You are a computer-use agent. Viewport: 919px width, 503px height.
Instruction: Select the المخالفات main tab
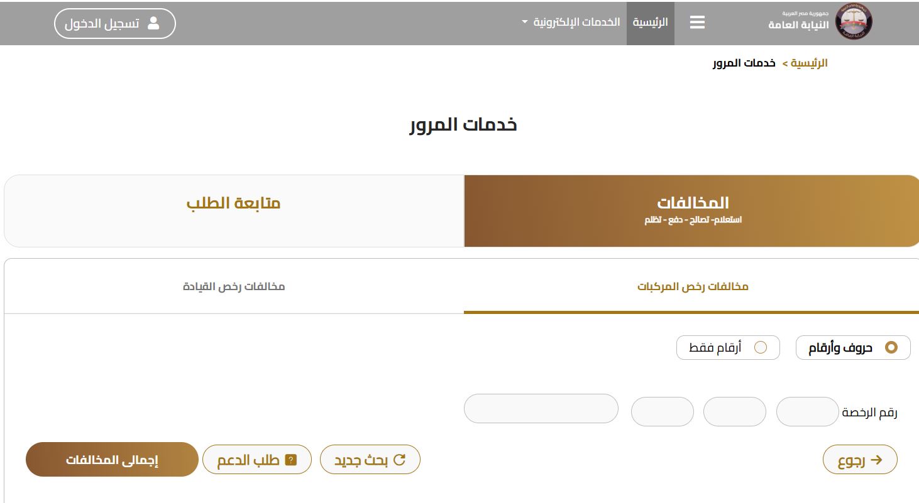(x=693, y=210)
